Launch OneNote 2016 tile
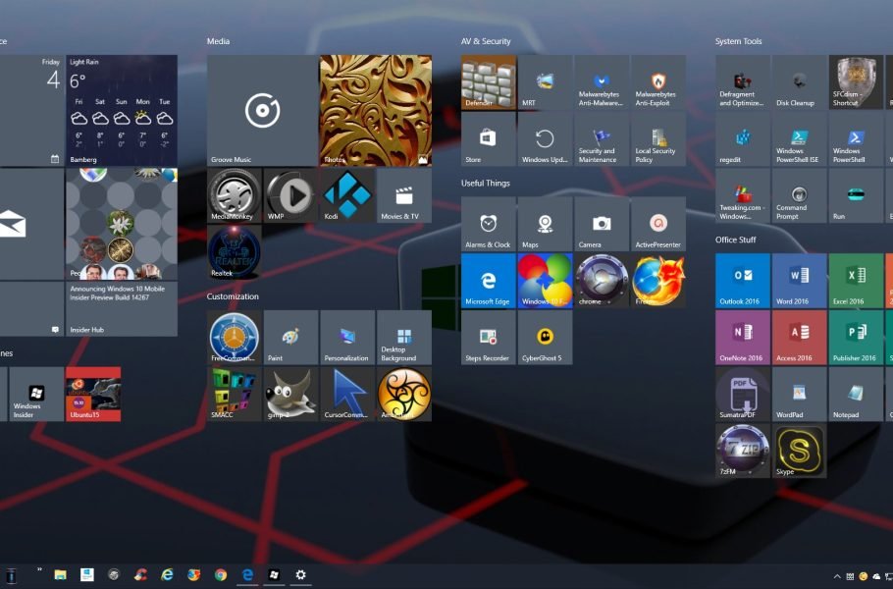Screen dimensions: 893x589 [x=743, y=338]
